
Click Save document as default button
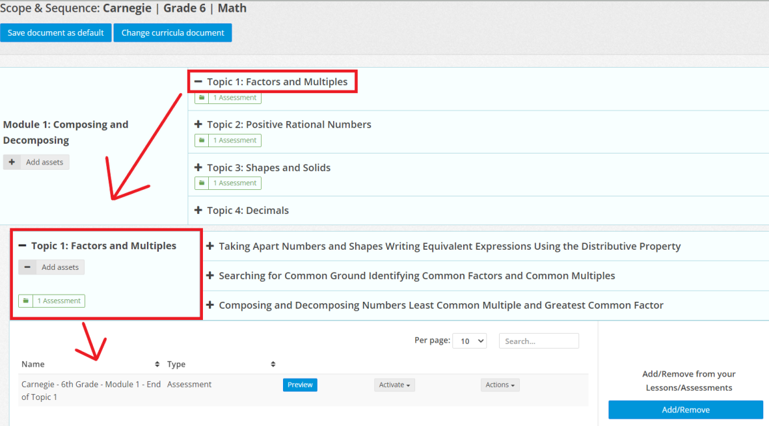click(x=56, y=33)
